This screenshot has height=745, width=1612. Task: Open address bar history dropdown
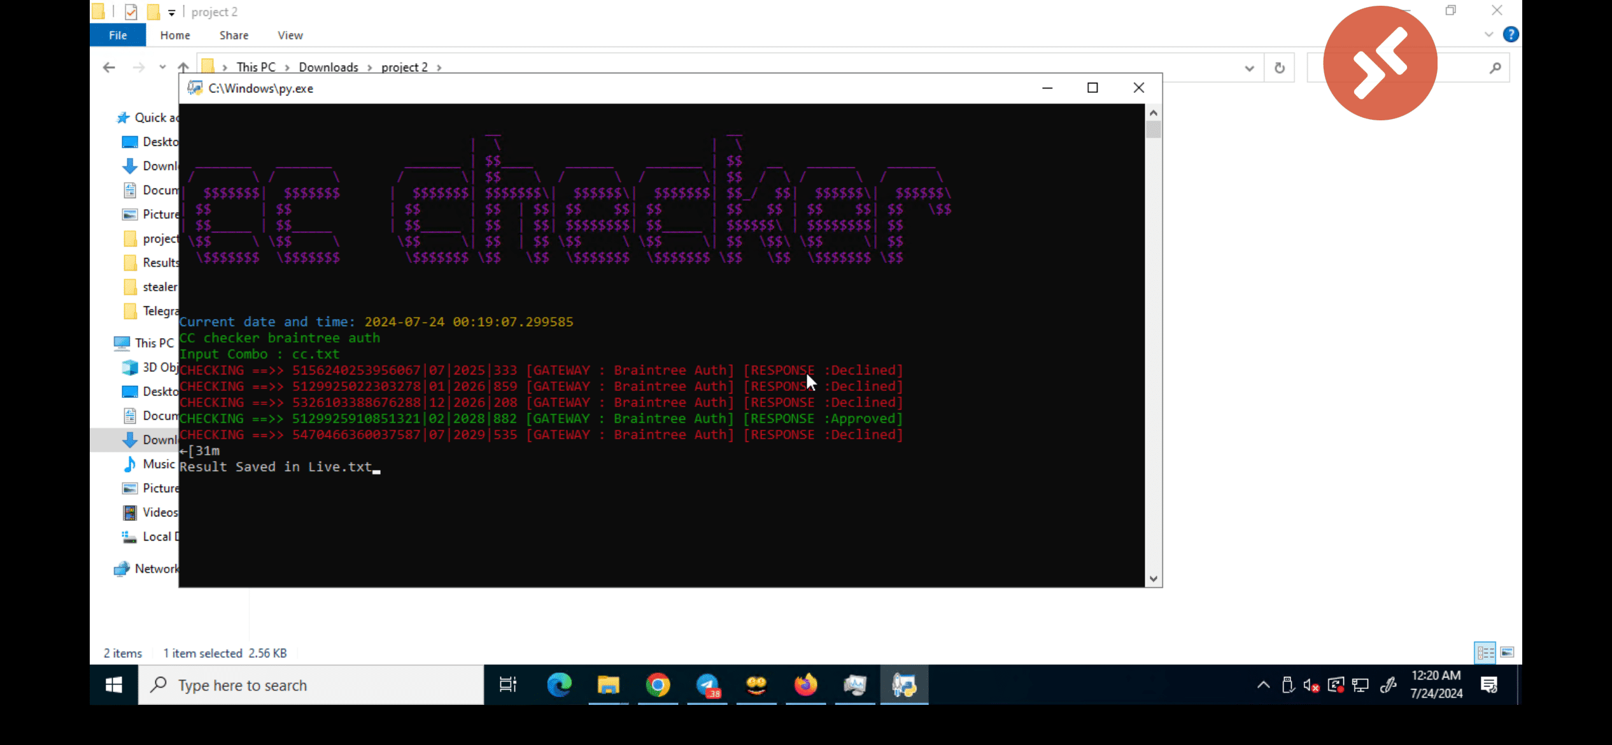tap(1249, 67)
